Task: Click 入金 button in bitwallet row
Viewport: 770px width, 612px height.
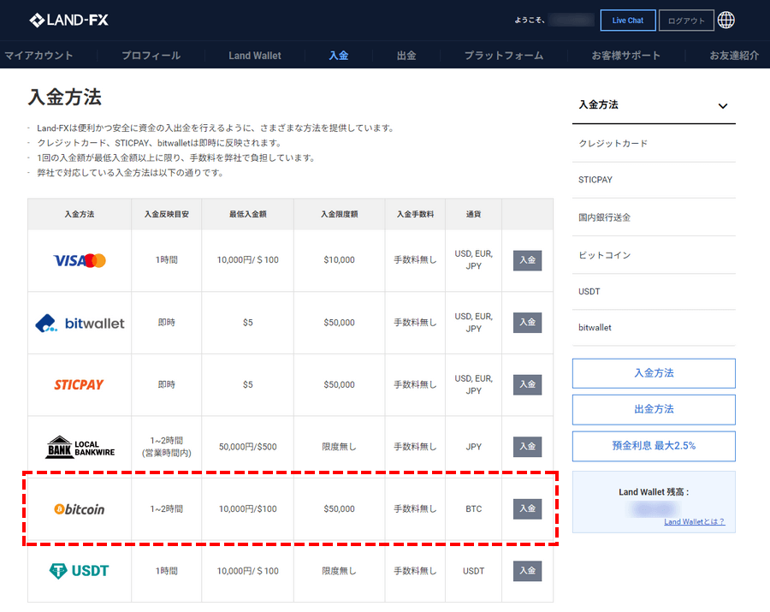Action: click(527, 323)
